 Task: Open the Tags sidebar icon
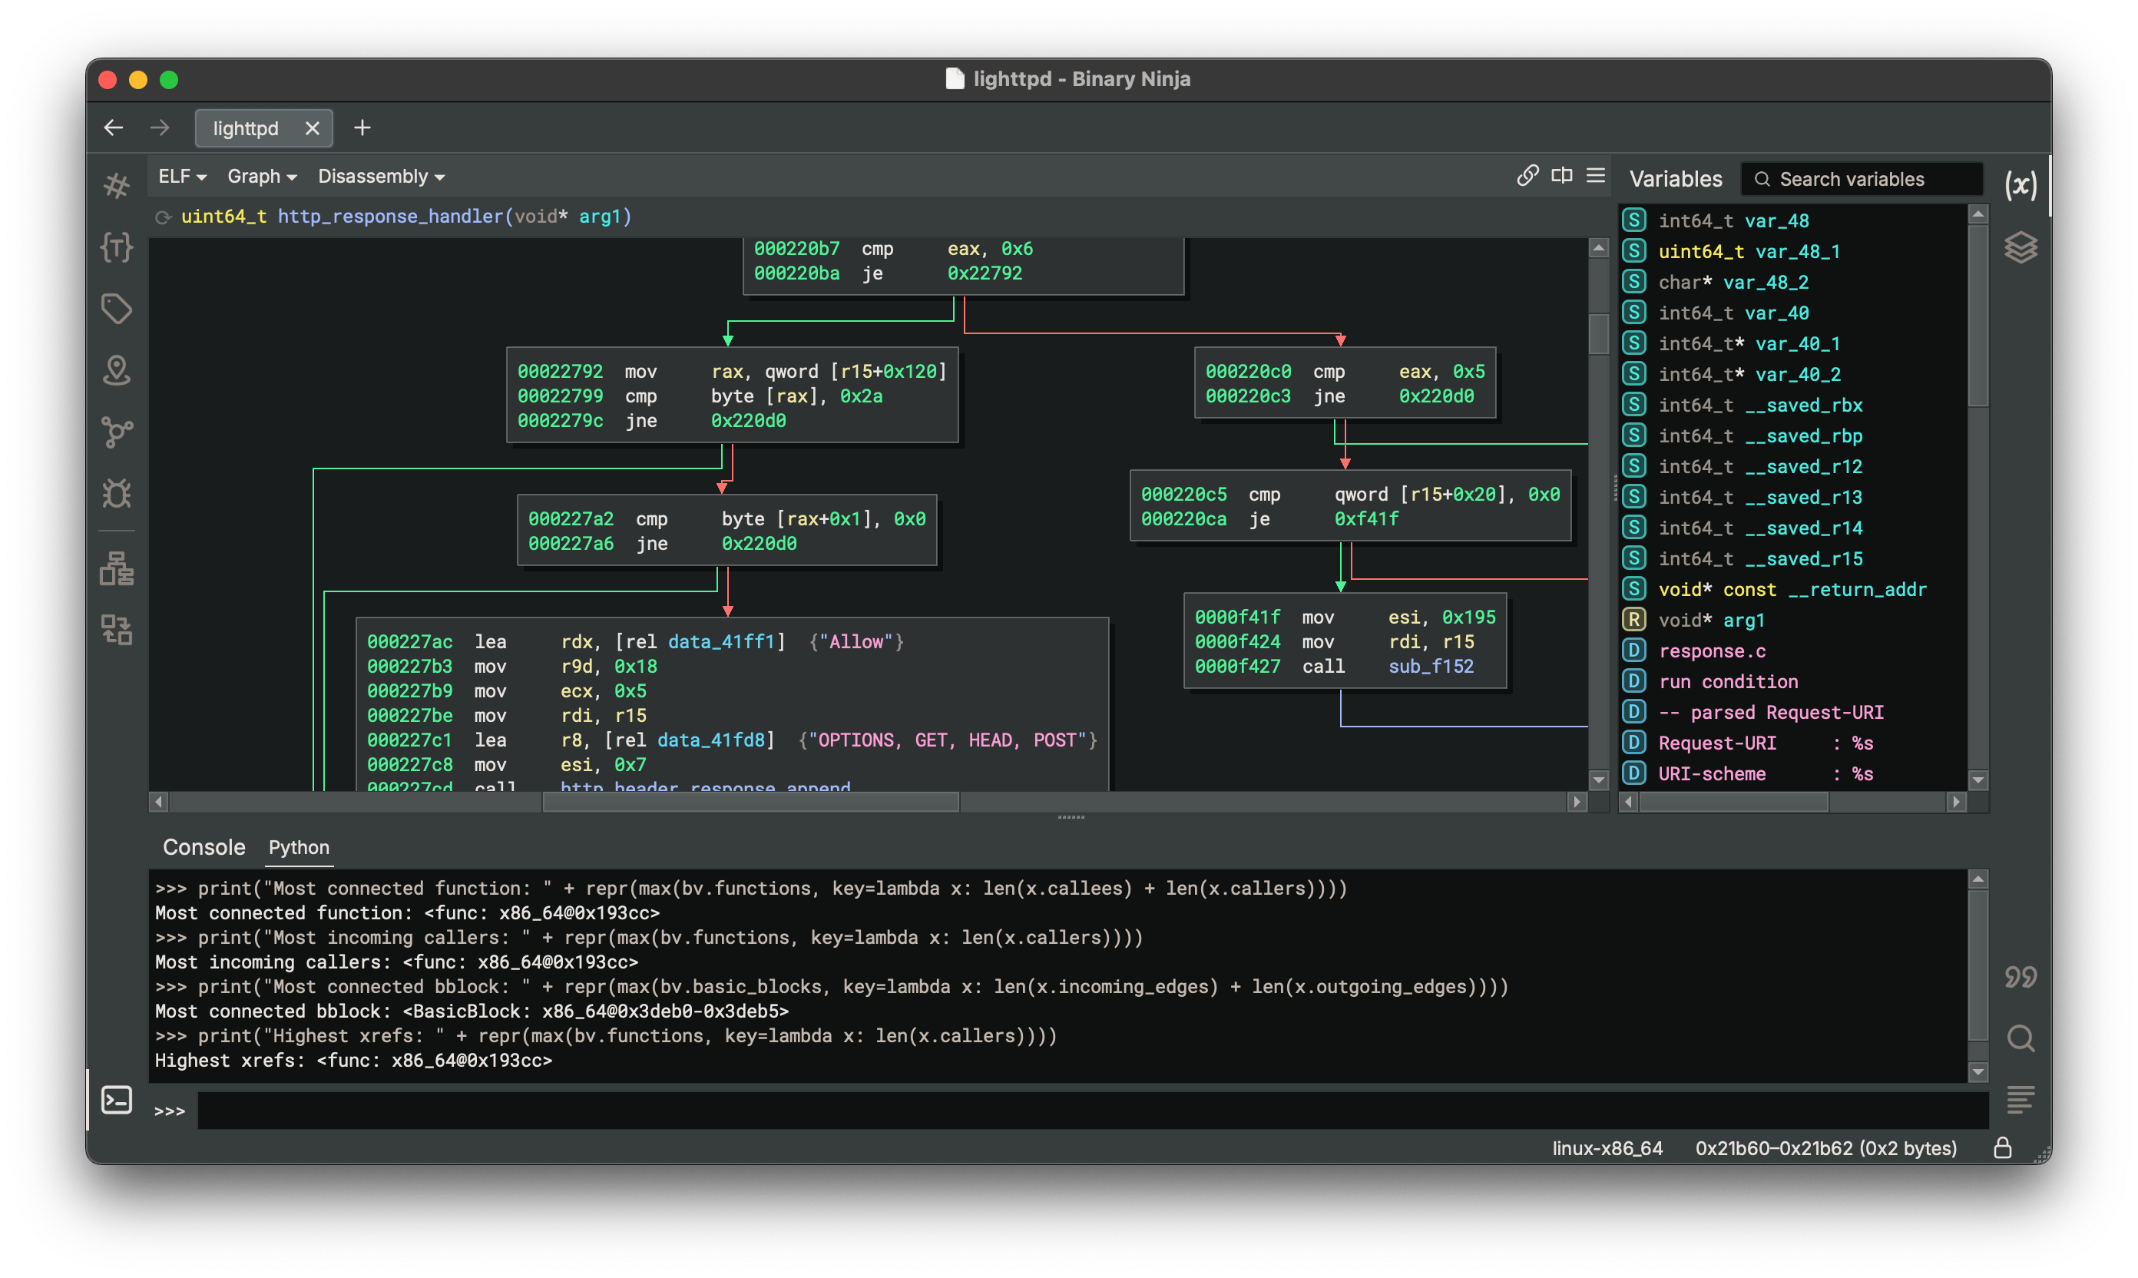point(116,308)
